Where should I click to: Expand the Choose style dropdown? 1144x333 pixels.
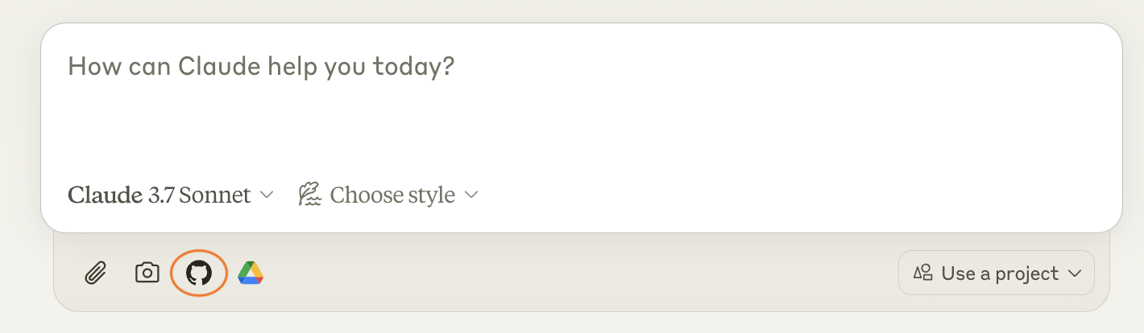pyautogui.click(x=389, y=195)
